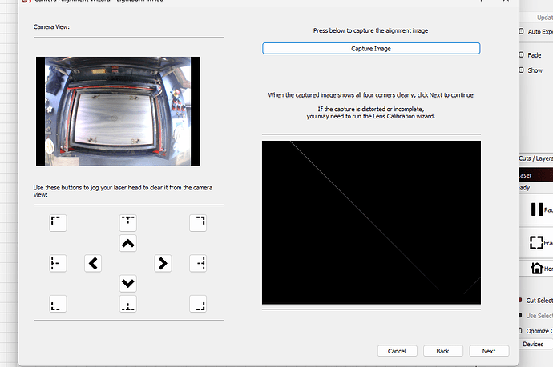Toggle Use Selection option in background
Image resolution: width=553 pixels, height=367 pixels.
[x=521, y=316]
